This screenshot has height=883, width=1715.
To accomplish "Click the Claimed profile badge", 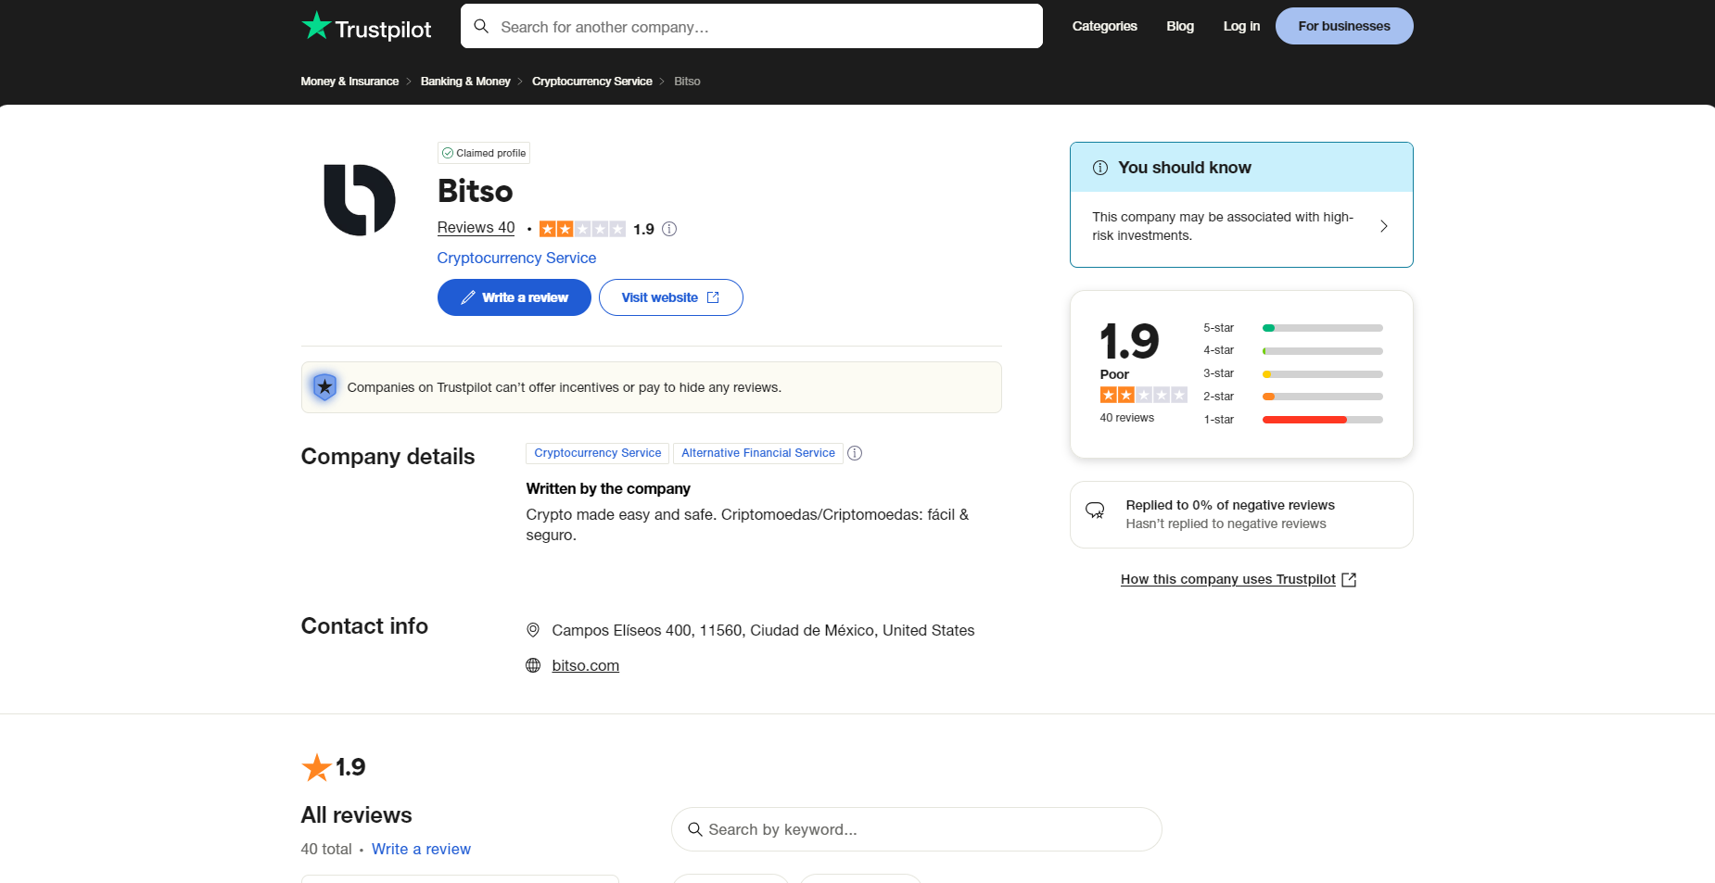I will (x=484, y=153).
